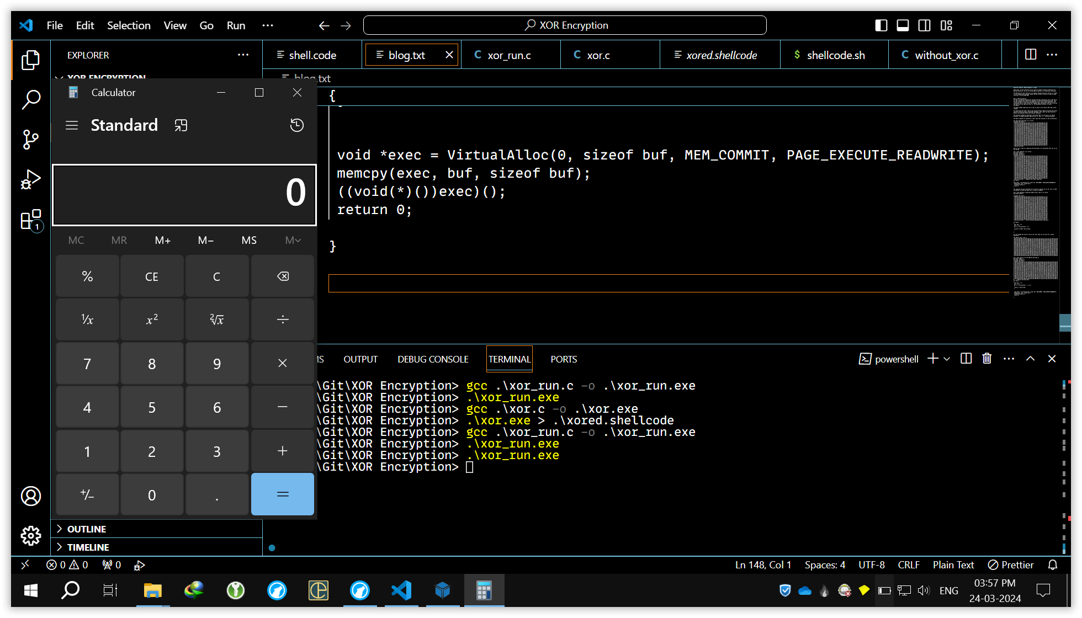Toggle primary side bar layout button
This screenshot has width=1082, height=618.
(x=882, y=25)
